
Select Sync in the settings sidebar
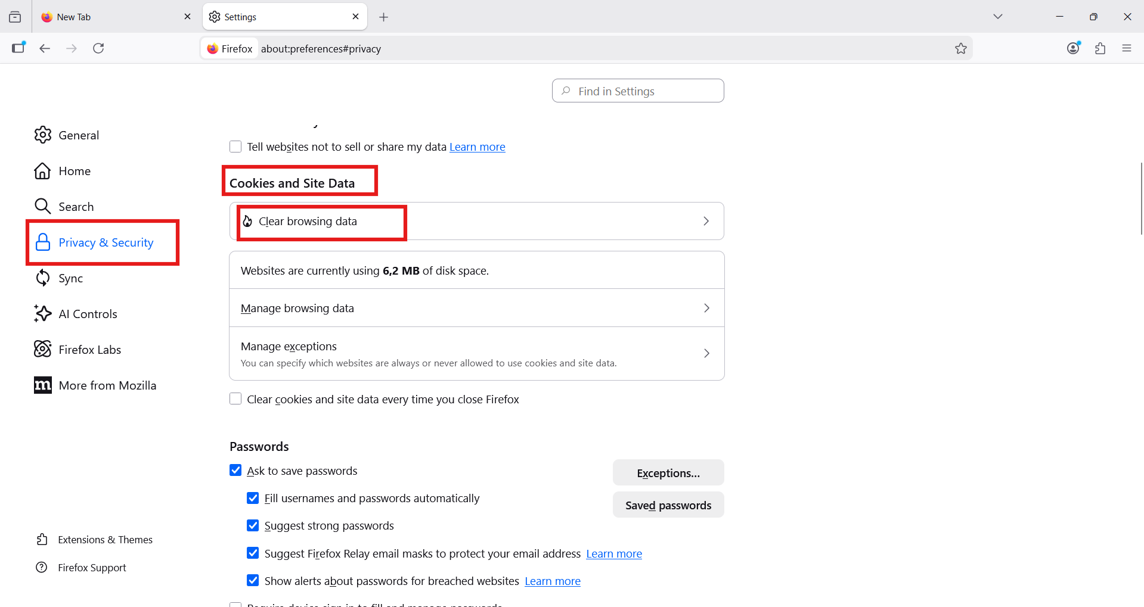(70, 278)
